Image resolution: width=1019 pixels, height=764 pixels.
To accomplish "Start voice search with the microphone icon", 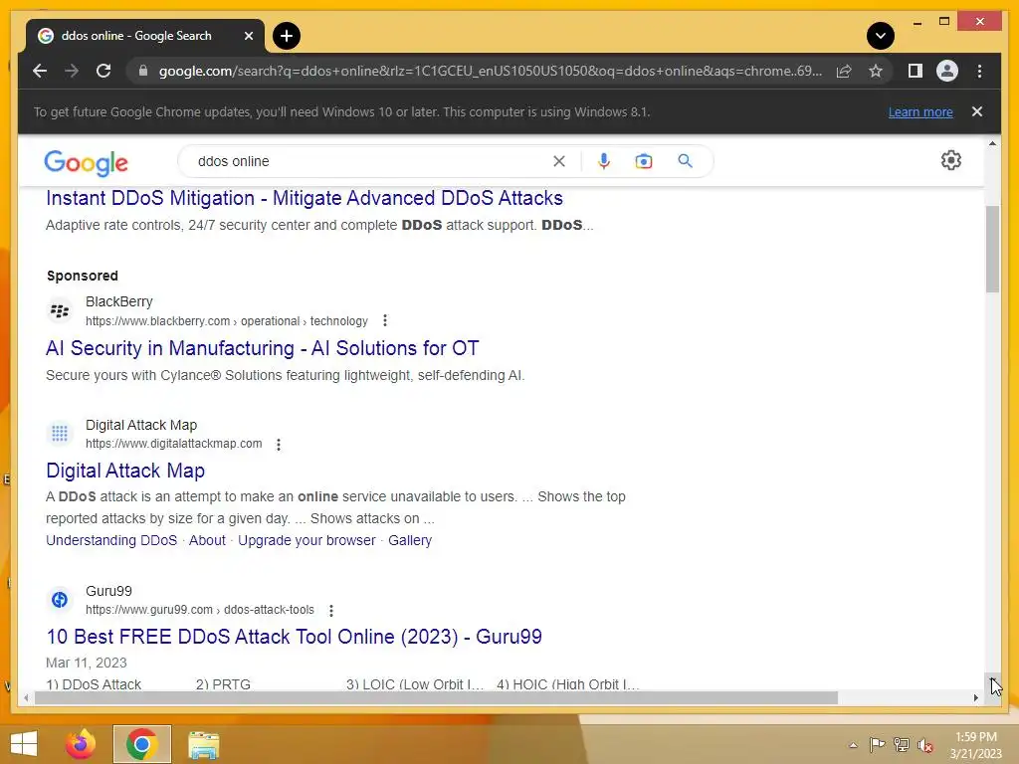I will pyautogui.click(x=604, y=161).
